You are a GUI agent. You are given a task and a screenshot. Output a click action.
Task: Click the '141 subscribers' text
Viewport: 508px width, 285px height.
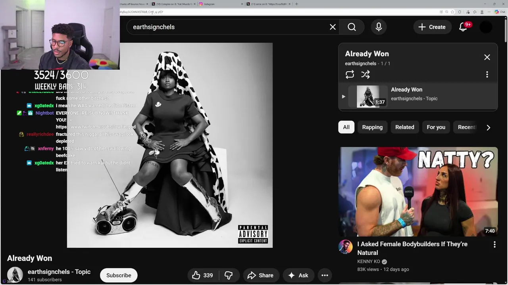tap(44, 279)
